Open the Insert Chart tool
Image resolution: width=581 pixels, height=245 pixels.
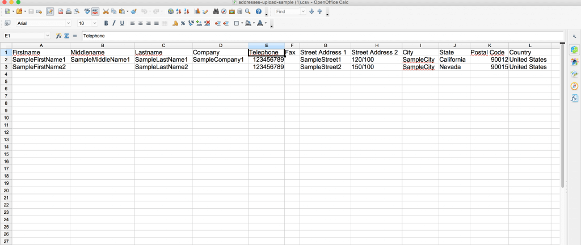pos(197,11)
